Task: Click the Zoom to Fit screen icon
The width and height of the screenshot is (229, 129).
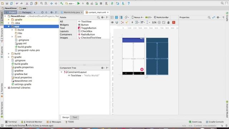Action: 164,22
